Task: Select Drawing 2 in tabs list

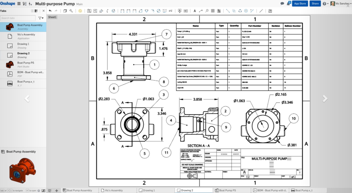Action: click(x=23, y=55)
